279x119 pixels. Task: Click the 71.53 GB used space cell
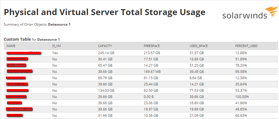pyautogui.click(x=197, y=90)
